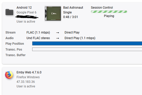Click the empty Transc. Pos bar
The height and width of the screenshot is (95, 142).
point(87,49)
